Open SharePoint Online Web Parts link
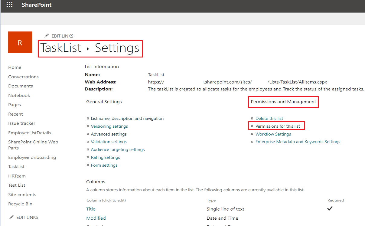The width and height of the screenshot is (365, 226). (x=33, y=145)
